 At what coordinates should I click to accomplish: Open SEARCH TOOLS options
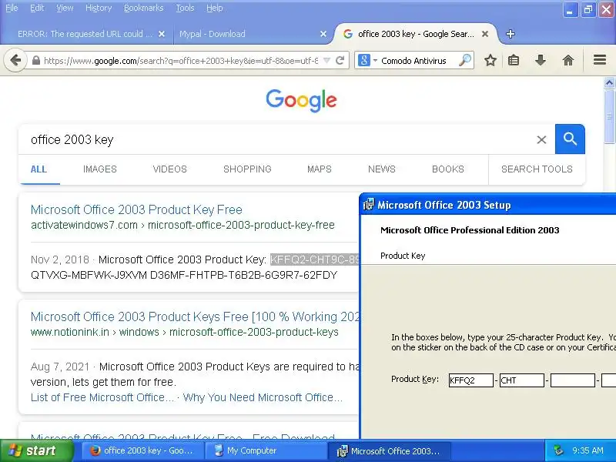click(x=537, y=169)
